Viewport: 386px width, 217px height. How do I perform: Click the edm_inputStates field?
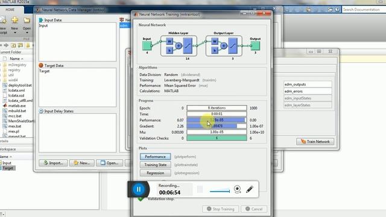tap(308, 98)
